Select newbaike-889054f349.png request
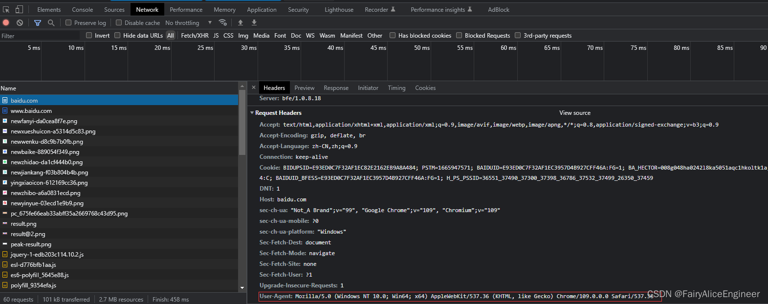The width and height of the screenshot is (768, 304). [x=119, y=152]
